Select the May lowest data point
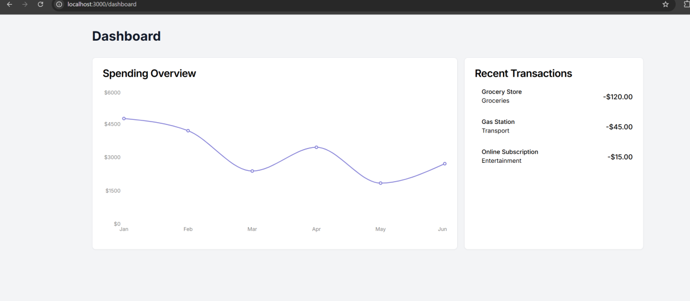This screenshot has height=301, width=690. point(381,183)
